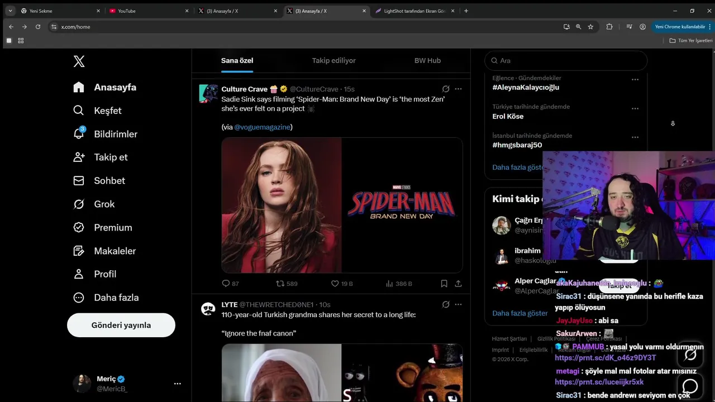Expand Daha fazla menu
The height and width of the screenshot is (402, 715).
[x=106, y=298]
